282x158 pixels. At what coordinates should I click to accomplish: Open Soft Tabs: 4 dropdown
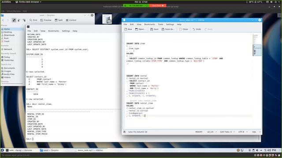[x=227, y=132]
